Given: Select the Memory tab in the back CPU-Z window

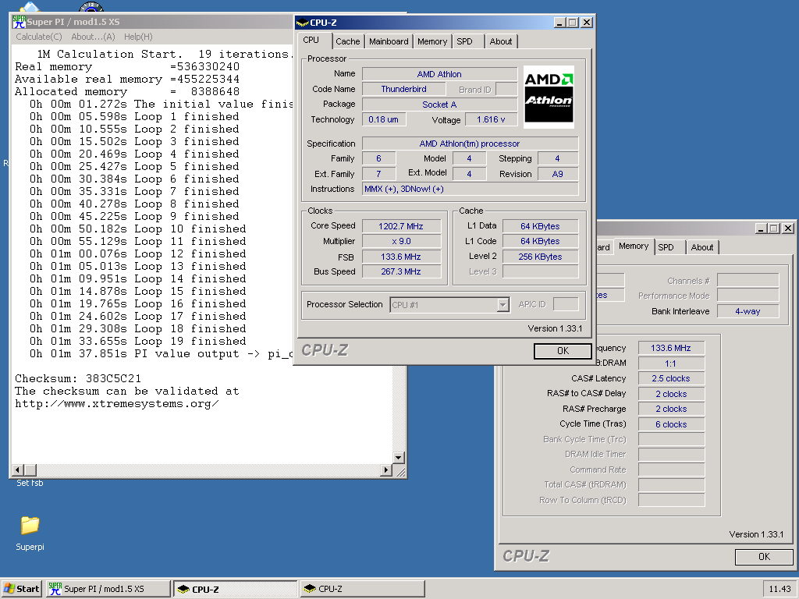Looking at the screenshot, I should [x=634, y=246].
